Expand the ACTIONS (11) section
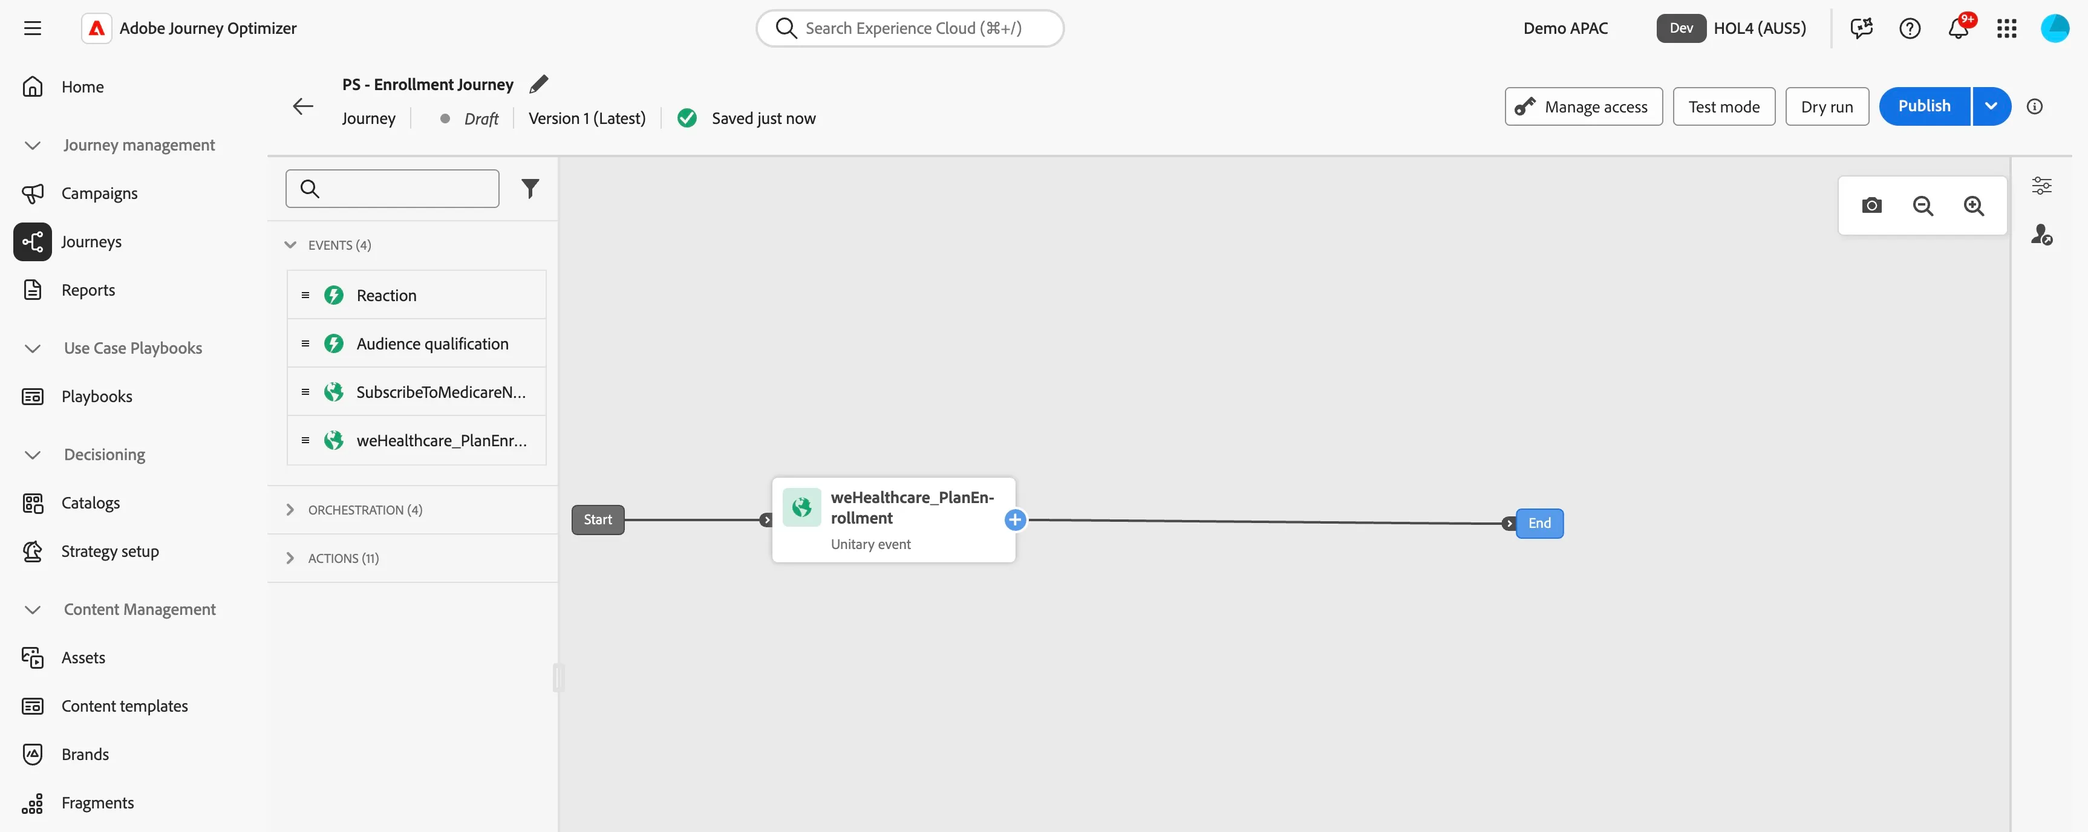2088x832 pixels. (x=290, y=558)
